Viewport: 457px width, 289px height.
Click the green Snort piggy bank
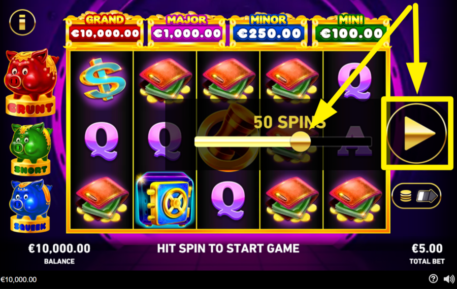pyautogui.click(x=30, y=149)
